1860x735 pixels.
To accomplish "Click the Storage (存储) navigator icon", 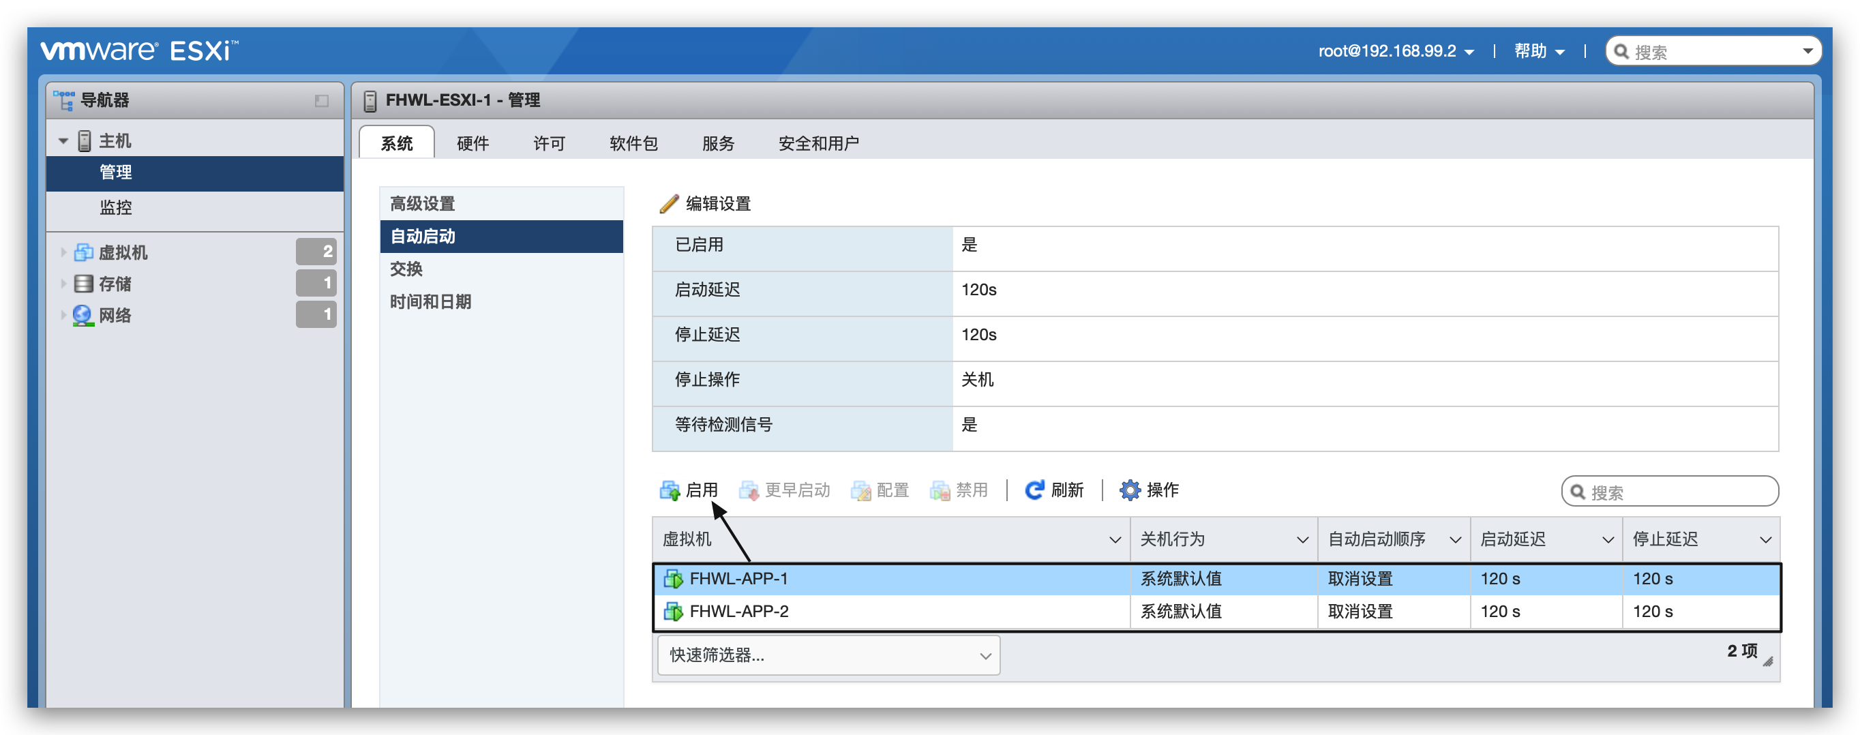I will click(x=84, y=284).
